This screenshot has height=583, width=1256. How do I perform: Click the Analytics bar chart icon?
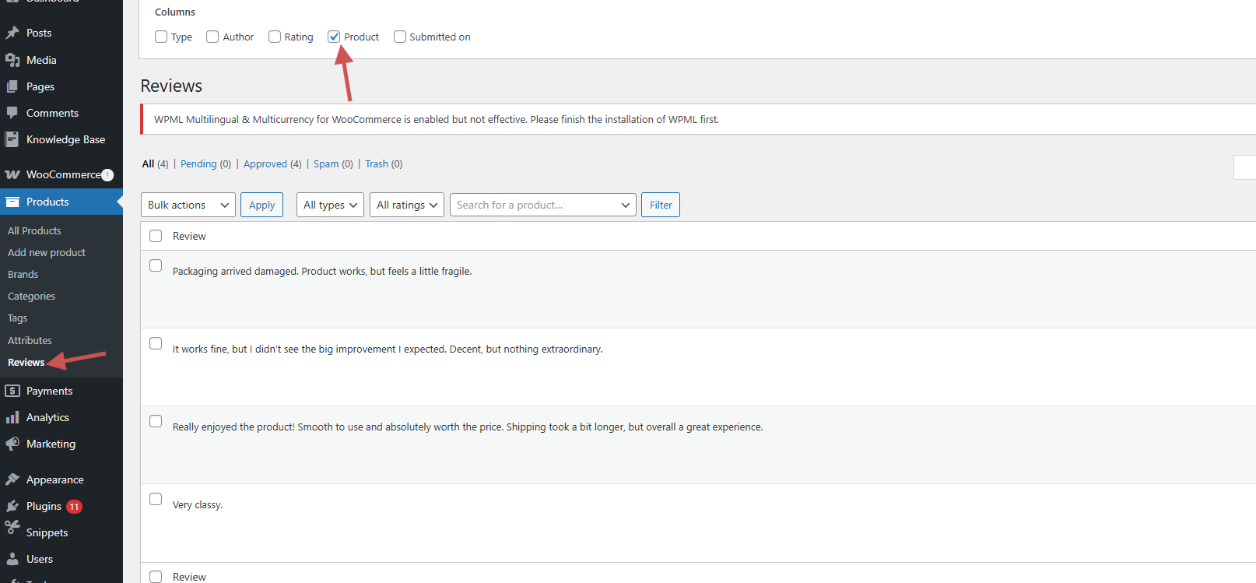tap(12, 417)
